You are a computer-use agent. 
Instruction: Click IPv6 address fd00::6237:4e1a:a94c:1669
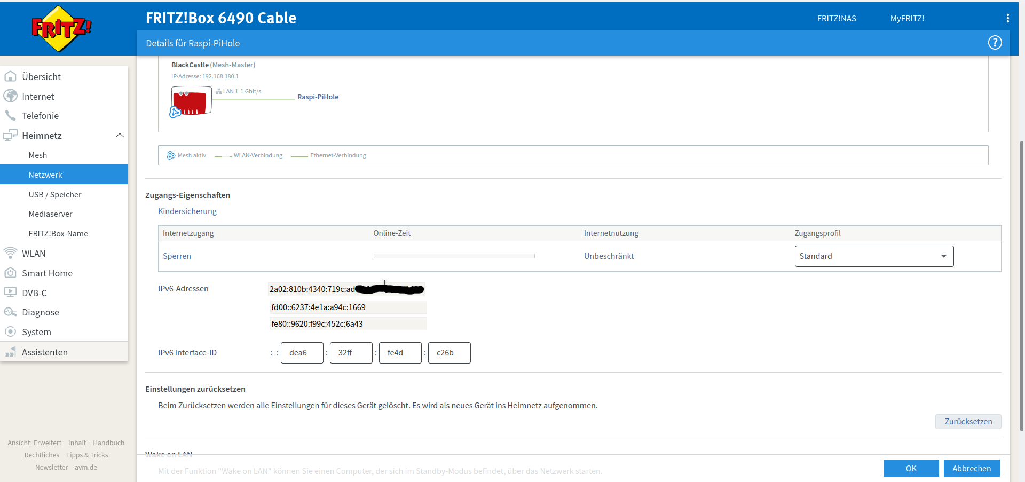(348, 307)
